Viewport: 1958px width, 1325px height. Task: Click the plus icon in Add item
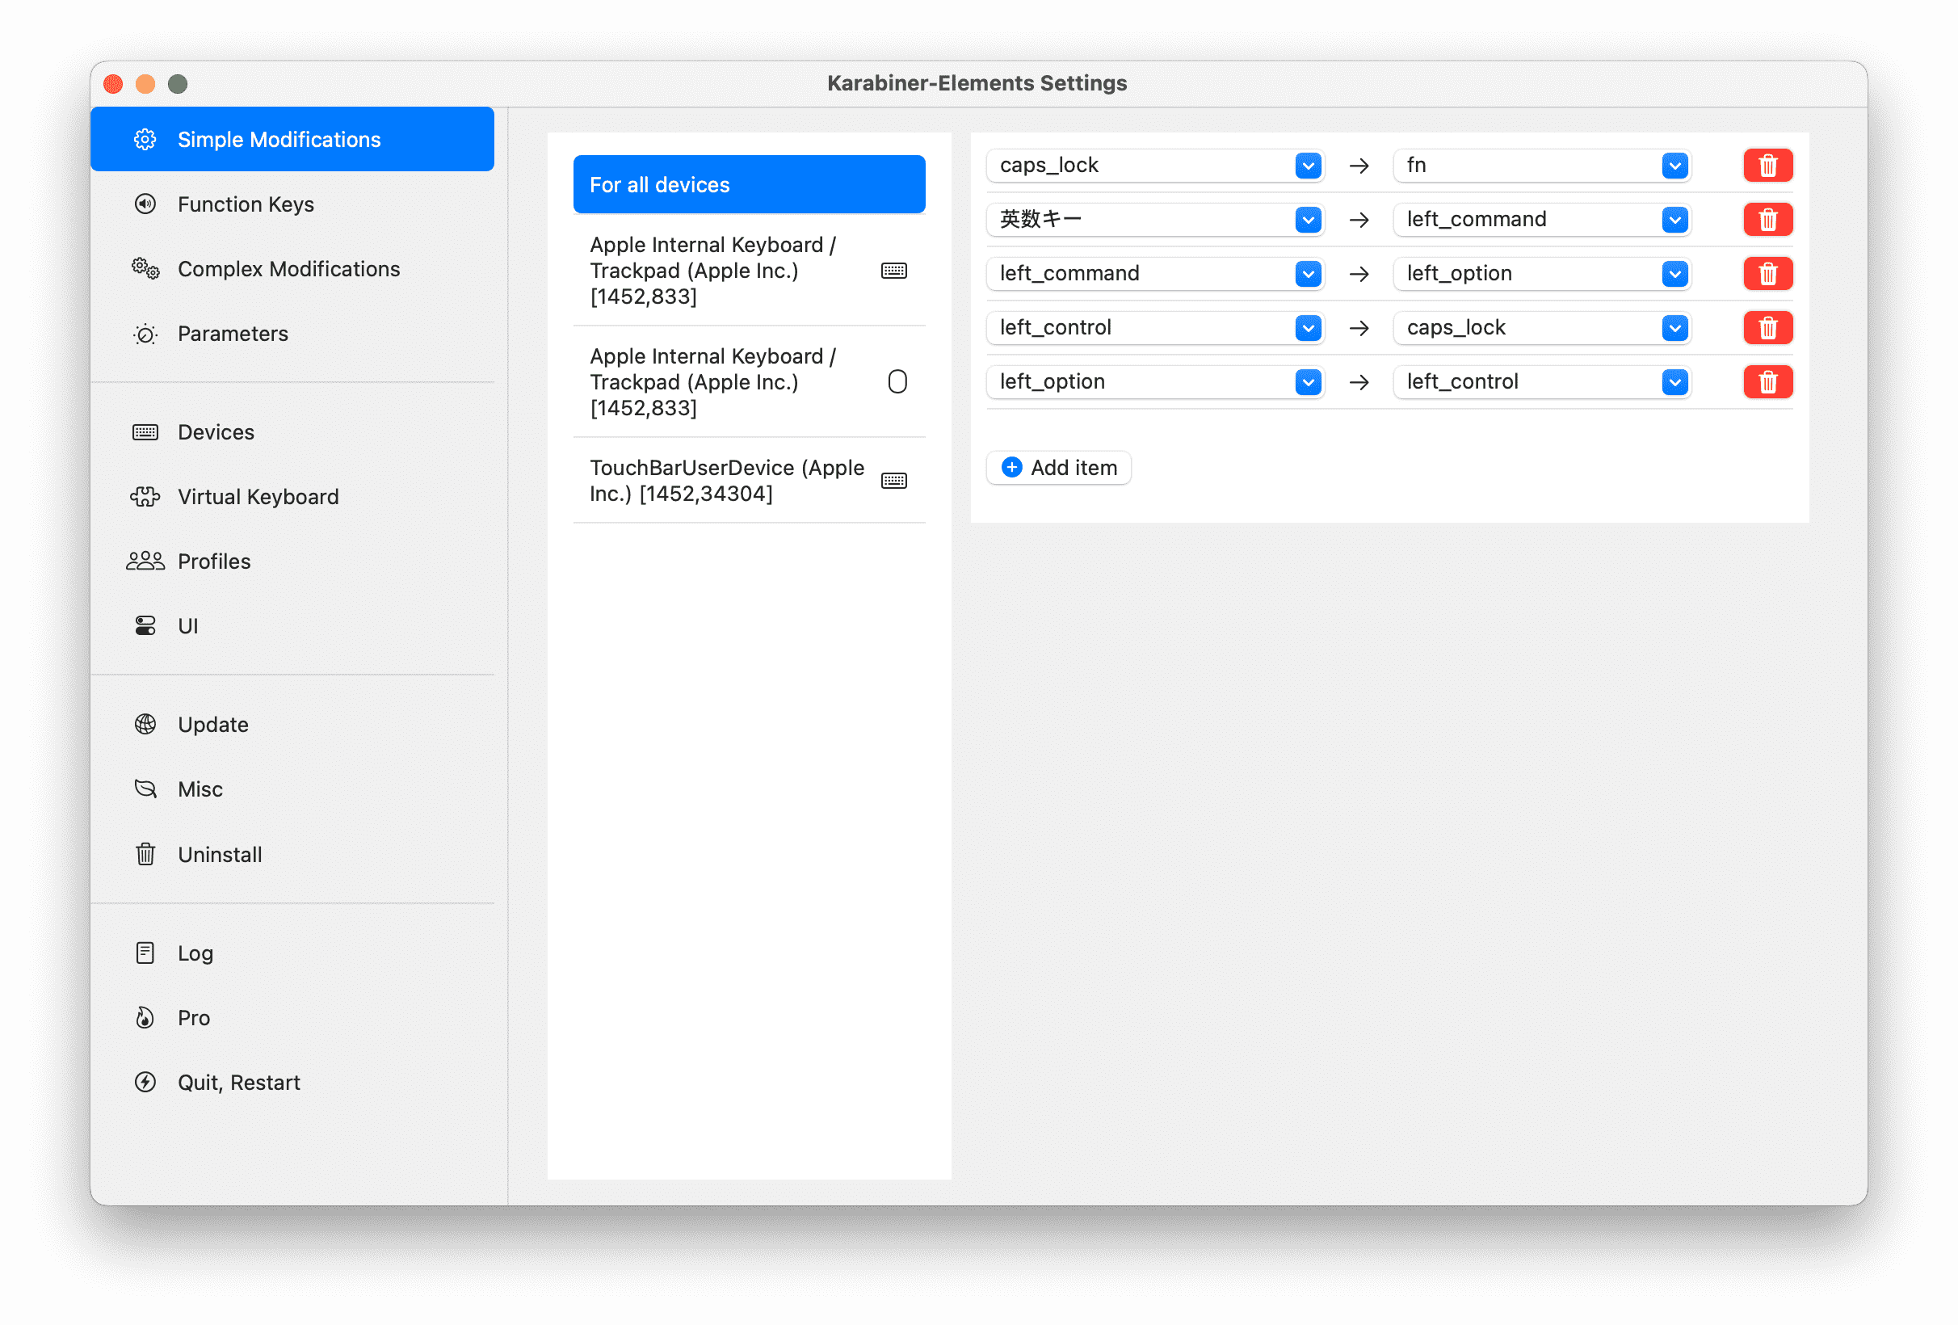(x=1012, y=467)
